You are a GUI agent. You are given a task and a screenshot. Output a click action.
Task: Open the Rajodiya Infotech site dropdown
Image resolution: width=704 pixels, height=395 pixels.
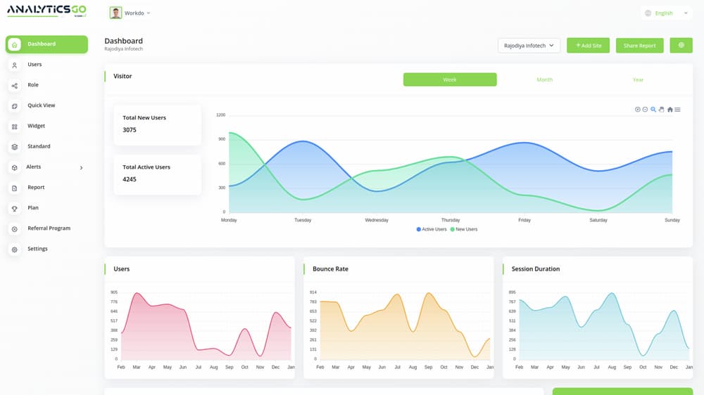coord(529,45)
